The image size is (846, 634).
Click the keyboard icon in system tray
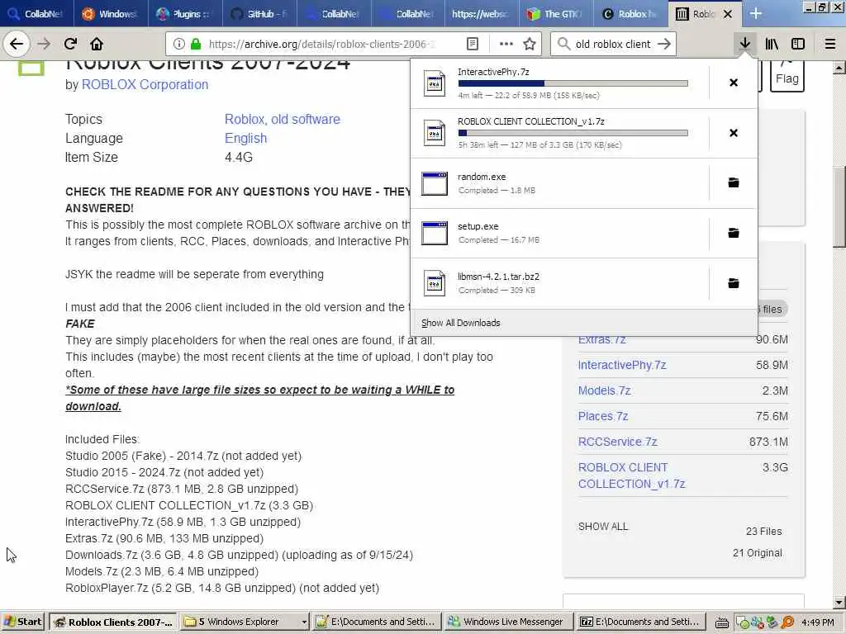pyautogui.click(x=722, y=622)
